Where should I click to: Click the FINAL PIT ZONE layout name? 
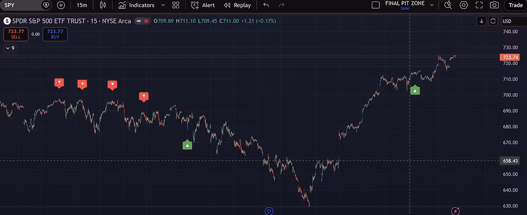pyautogui.click(x=405, y=3)
